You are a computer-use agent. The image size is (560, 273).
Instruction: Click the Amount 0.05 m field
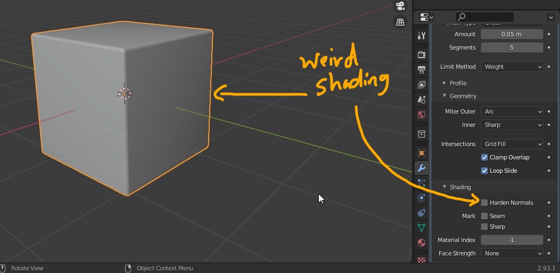tap(512, 34)
